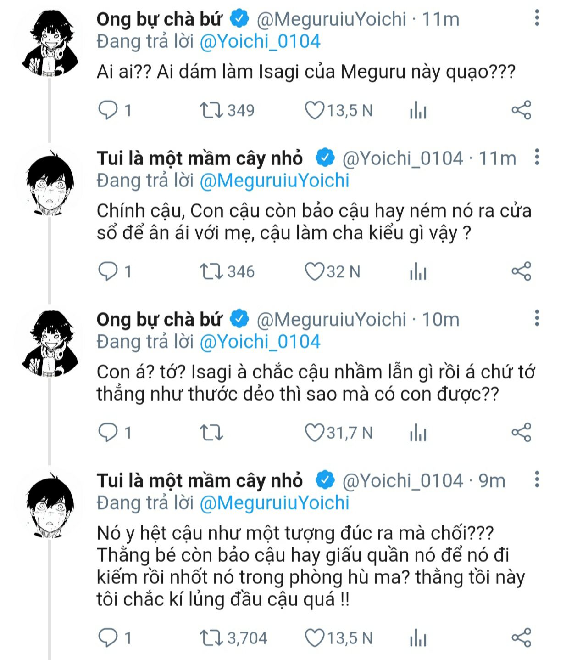This screenshot has width=566, height=660.
Task: Like the tweet with 32 N likes
Action: point(315,272)
